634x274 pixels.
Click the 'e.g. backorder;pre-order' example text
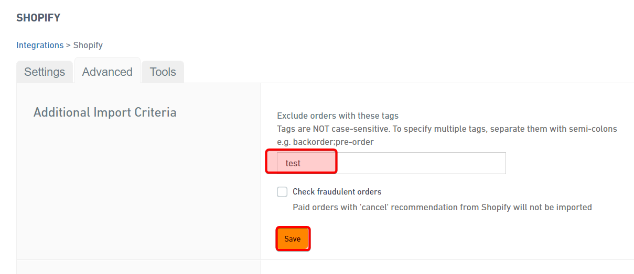coord(325,142)
